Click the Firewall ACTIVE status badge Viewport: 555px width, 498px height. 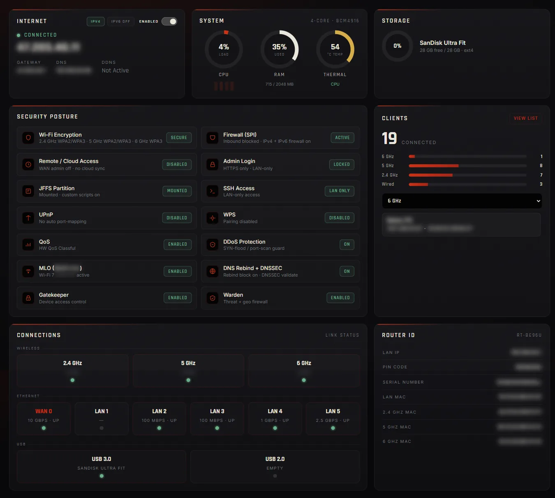(x=342, y=138)
